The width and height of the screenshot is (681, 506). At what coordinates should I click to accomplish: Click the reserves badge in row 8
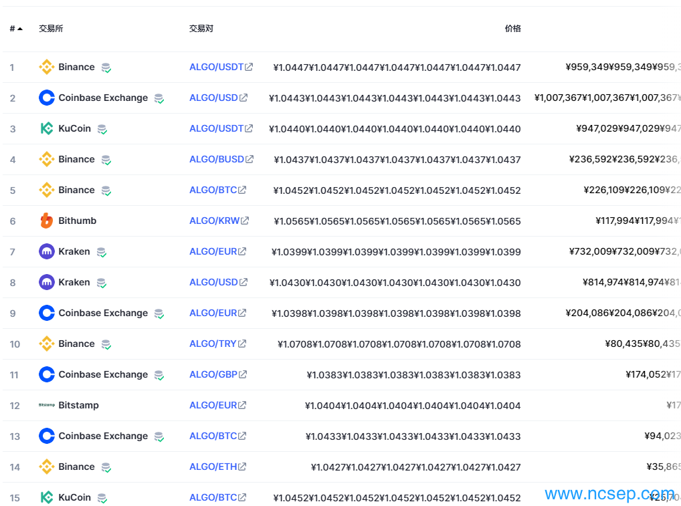coord(101,283)
